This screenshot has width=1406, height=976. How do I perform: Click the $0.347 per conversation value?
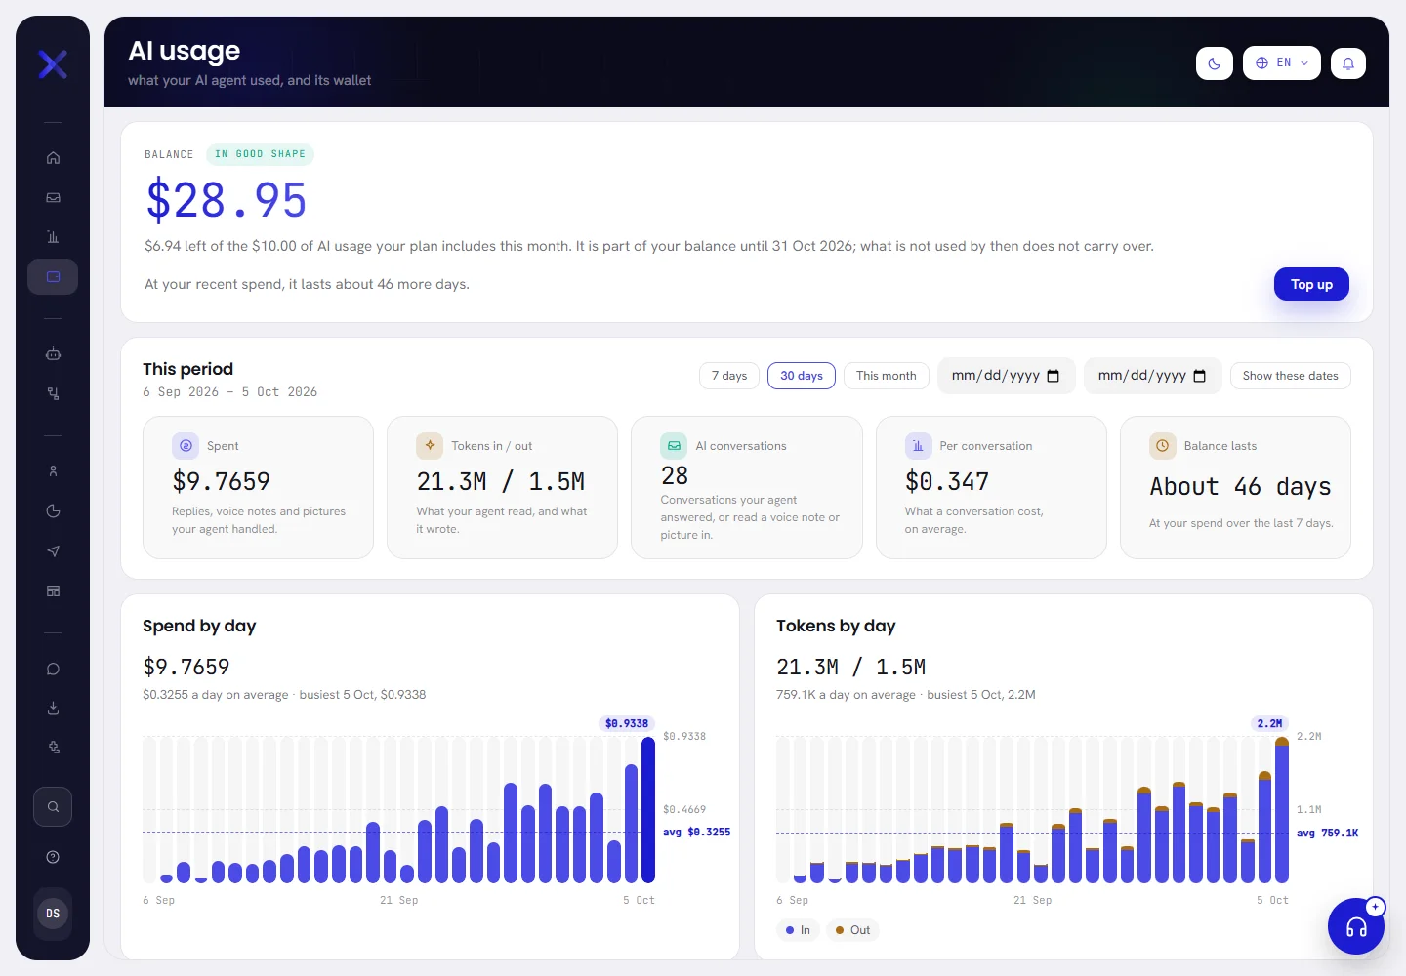point(947,481)
